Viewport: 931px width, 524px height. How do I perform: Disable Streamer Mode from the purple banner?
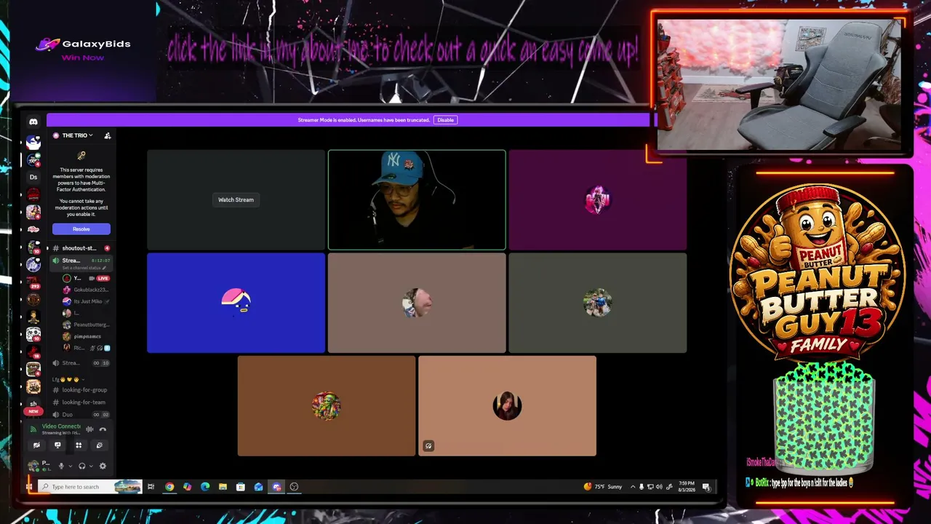(x=445, y=120)
